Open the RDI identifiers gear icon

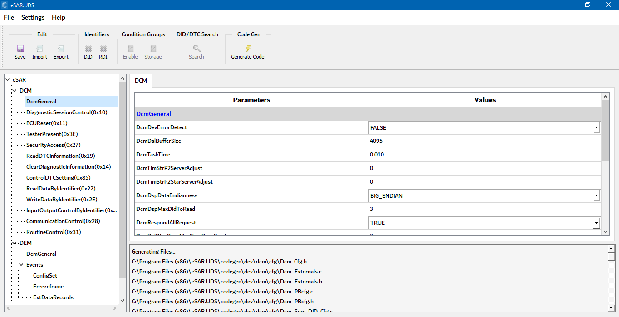click(x=103, y=49)
